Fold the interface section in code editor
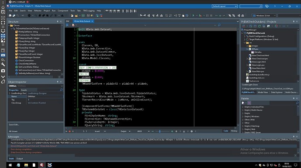The height and width of the screenshot is (168, 301). (78, 36)
